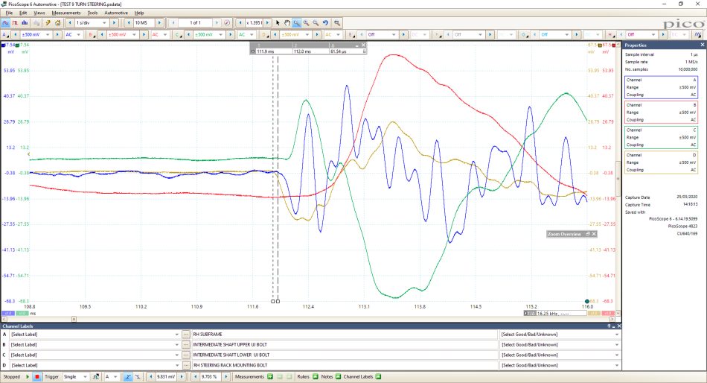
Task: Open Trigger mode Single dropdown
Action: (x=76, y=377)
